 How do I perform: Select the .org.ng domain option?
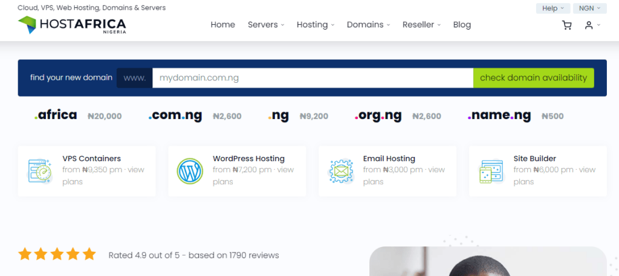(x=378, y=115)
